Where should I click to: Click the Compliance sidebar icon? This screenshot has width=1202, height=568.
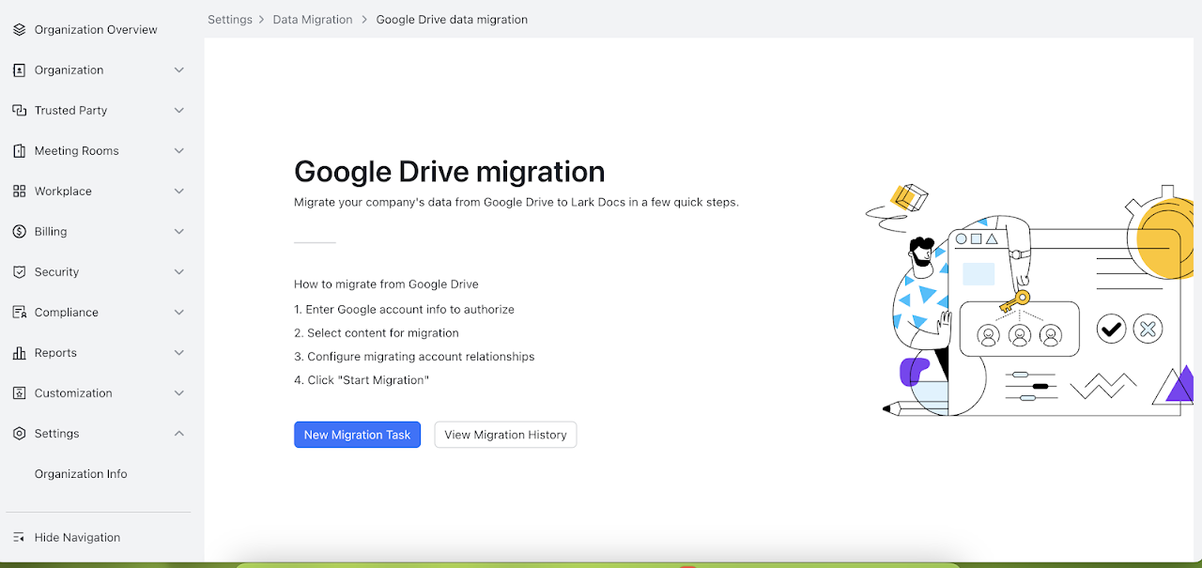(x=19, y=313)
